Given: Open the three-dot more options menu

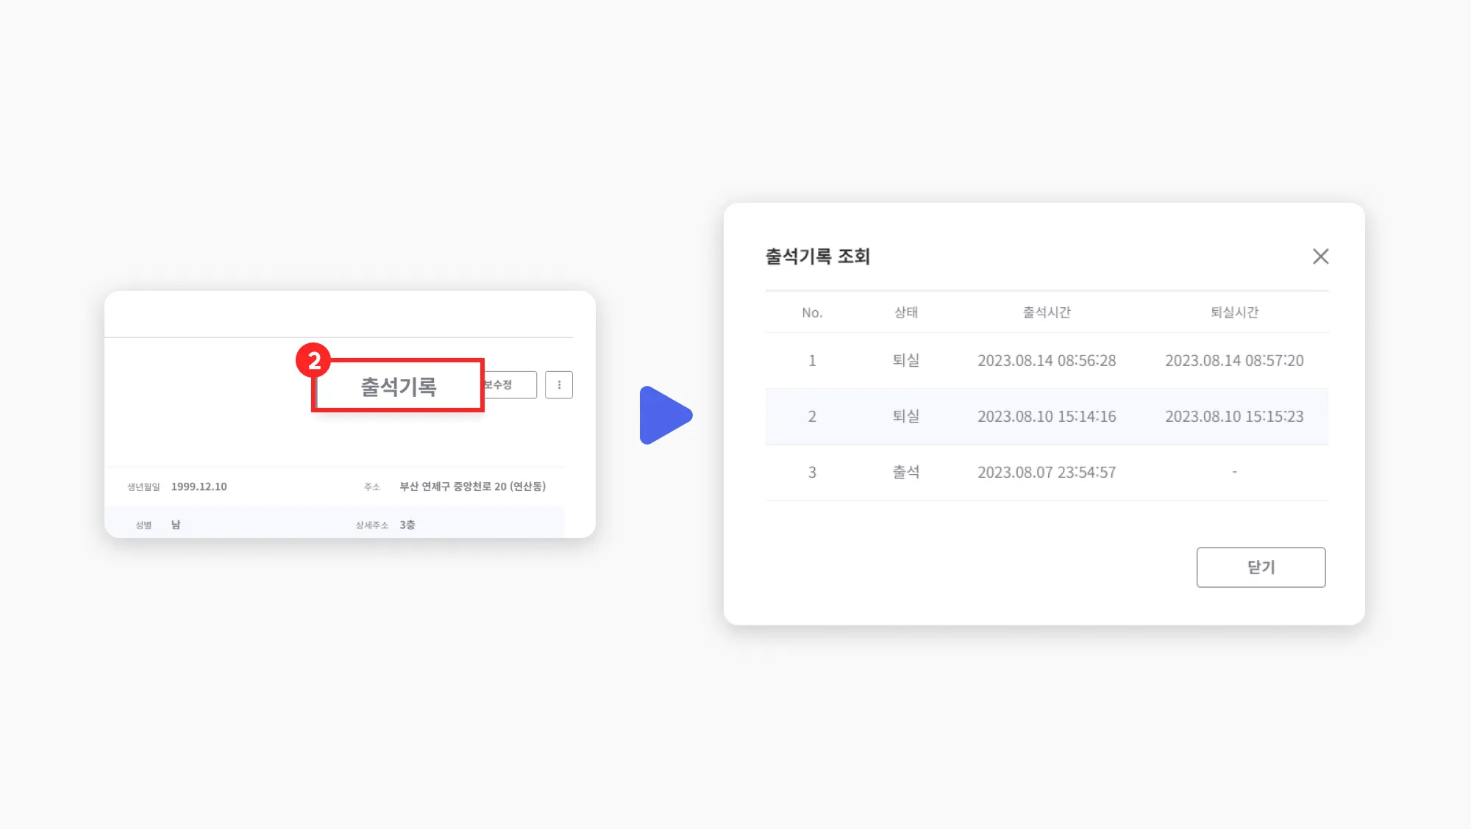Looking at the screenshot, I should point(559,385).
